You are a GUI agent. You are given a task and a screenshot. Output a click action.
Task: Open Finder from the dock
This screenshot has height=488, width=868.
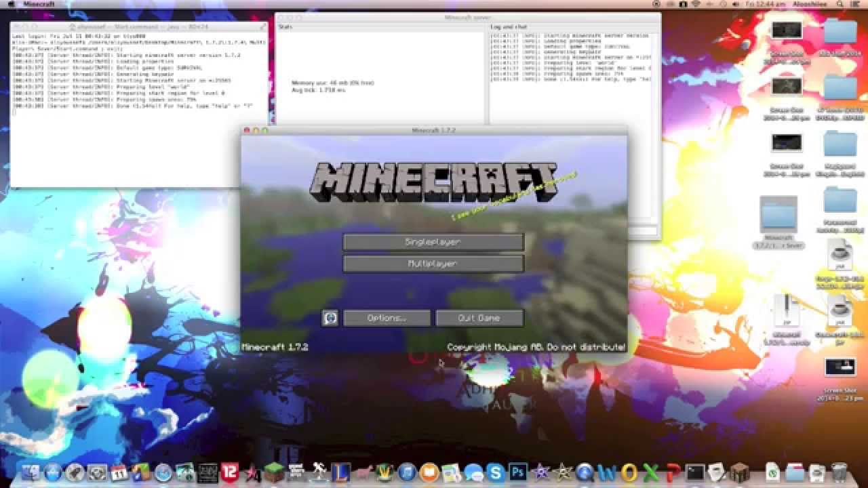31,472
